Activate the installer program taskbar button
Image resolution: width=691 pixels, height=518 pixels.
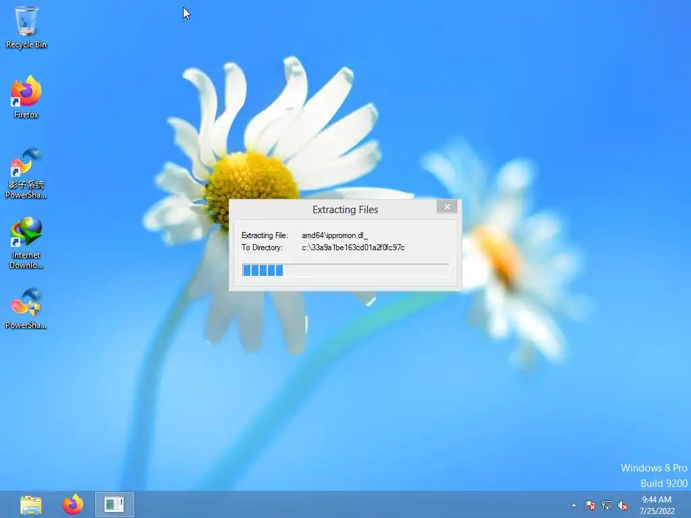(115, 505)
